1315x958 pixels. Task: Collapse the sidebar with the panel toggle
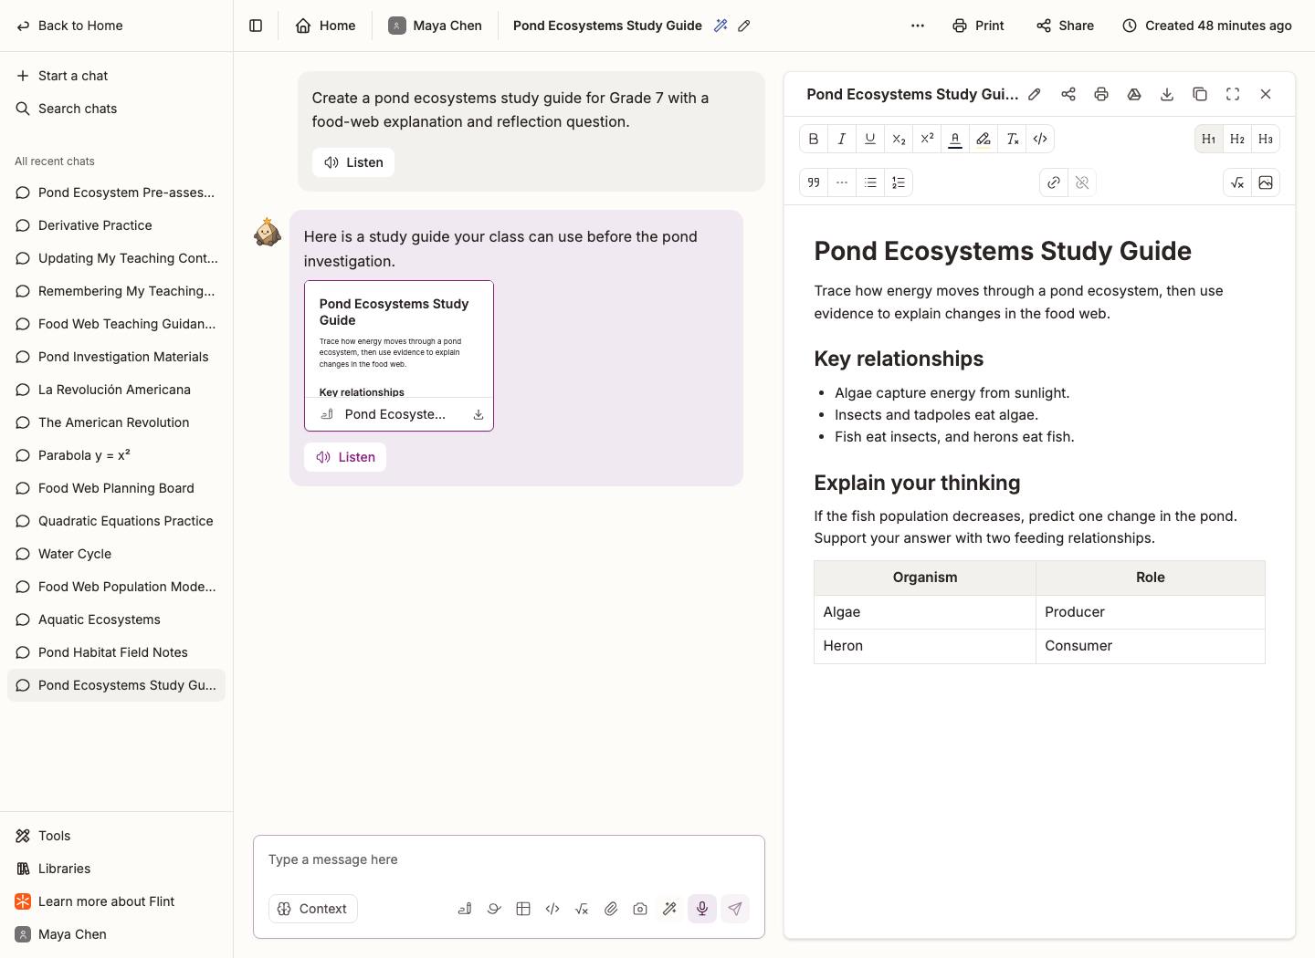coord(256,26)
